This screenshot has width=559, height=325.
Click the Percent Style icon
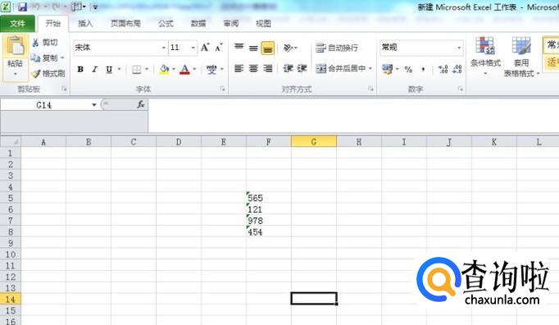click(408, 69)
